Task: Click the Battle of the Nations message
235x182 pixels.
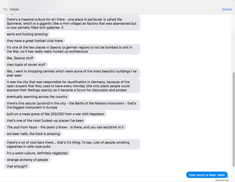Action: click(x=72, y=105)
